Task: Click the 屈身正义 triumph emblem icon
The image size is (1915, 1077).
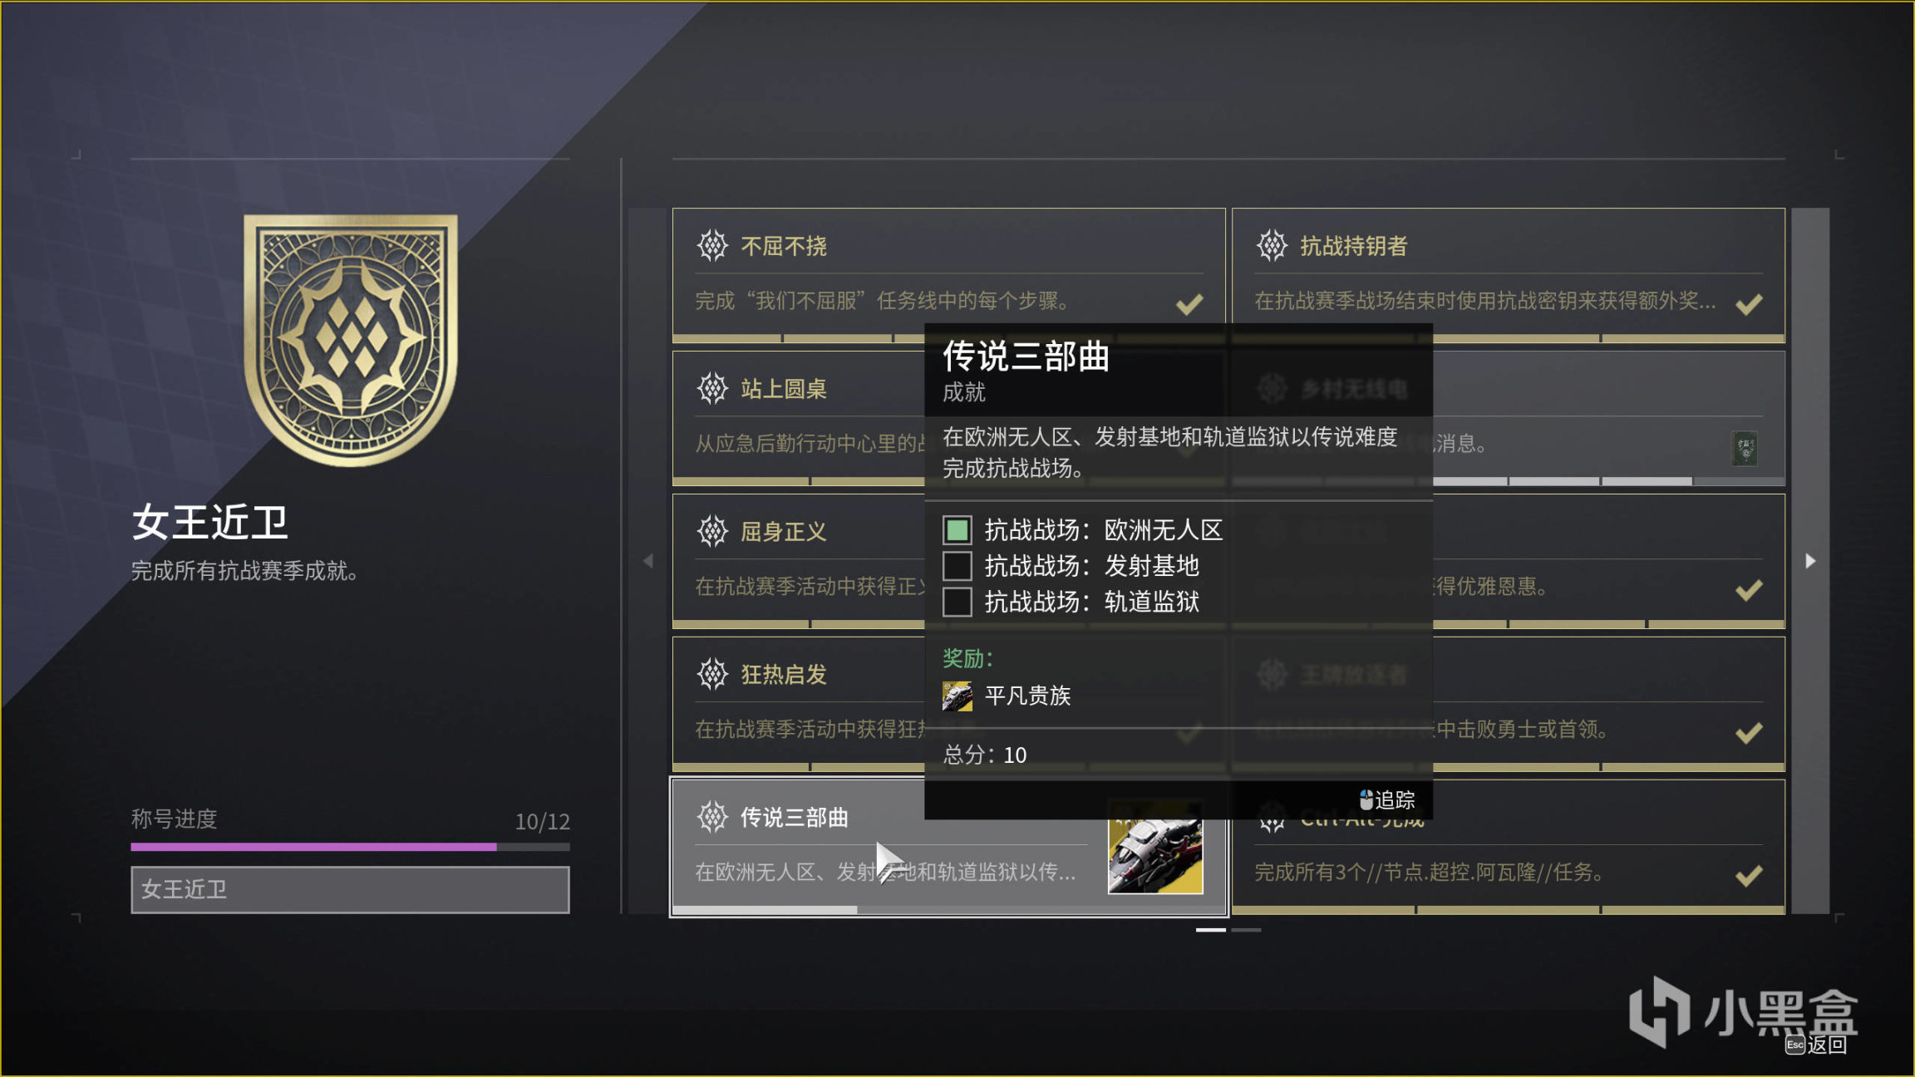Action: [x=712, y=531]
